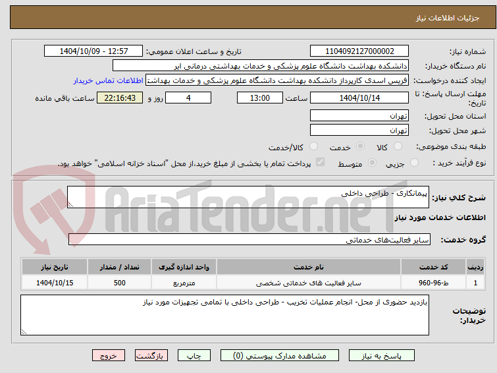Click the نام خدمت column header
This screenshot has width=497, height=373.
(x=309, y=267)
